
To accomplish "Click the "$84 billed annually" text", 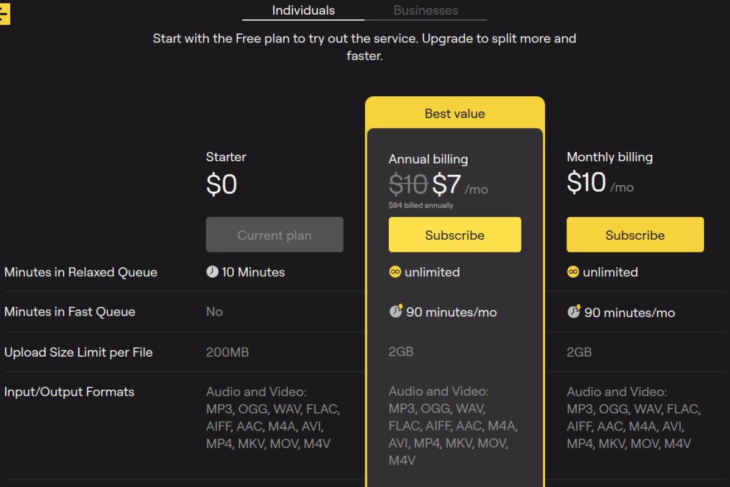I will point(422,206).
